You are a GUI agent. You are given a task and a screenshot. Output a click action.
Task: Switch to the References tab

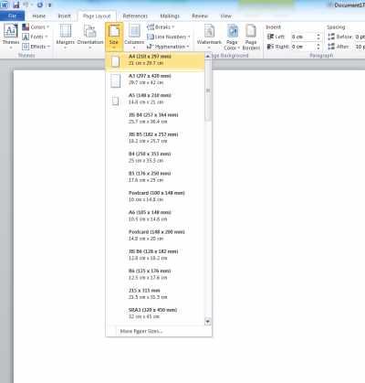[135, 16]
